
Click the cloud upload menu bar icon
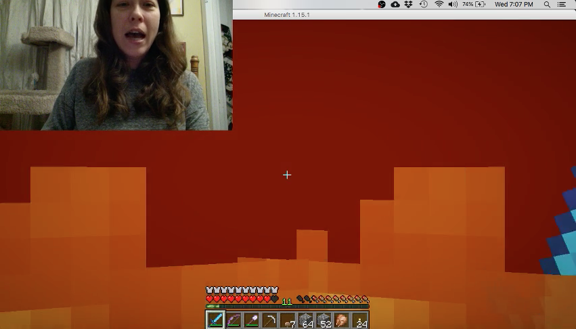395,5
